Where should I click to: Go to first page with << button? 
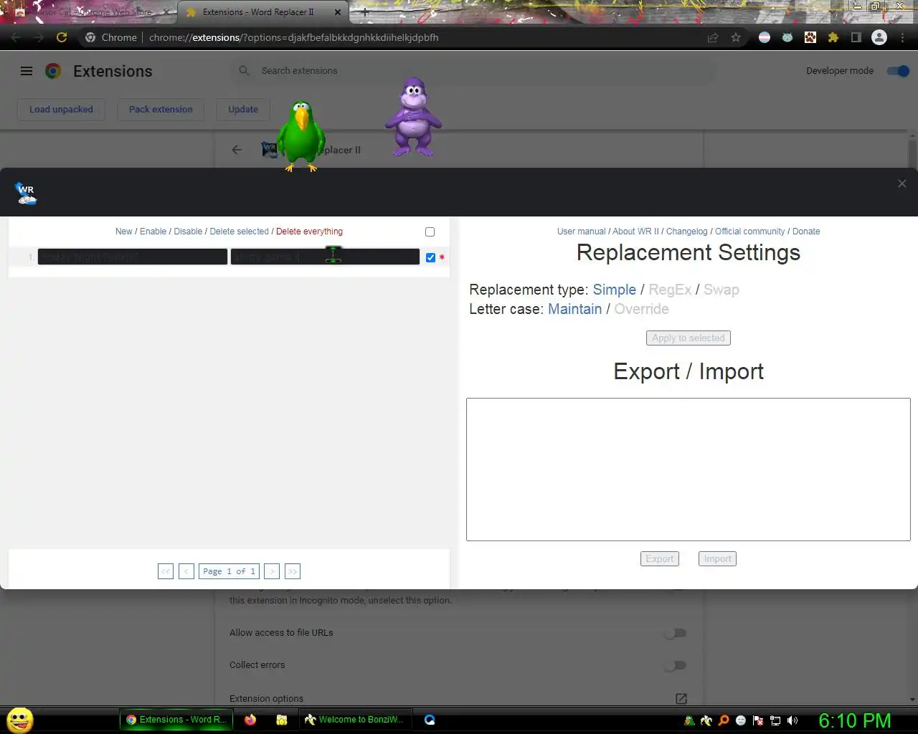point(166,571)
